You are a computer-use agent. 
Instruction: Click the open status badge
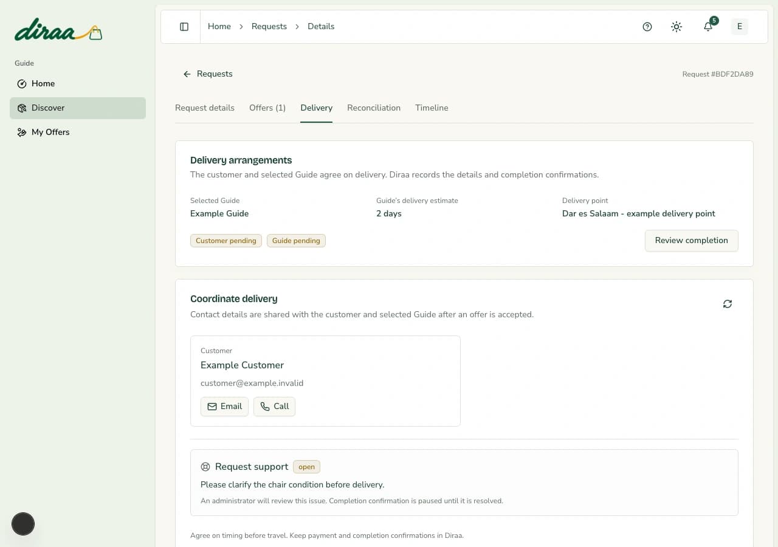(306, 467)
